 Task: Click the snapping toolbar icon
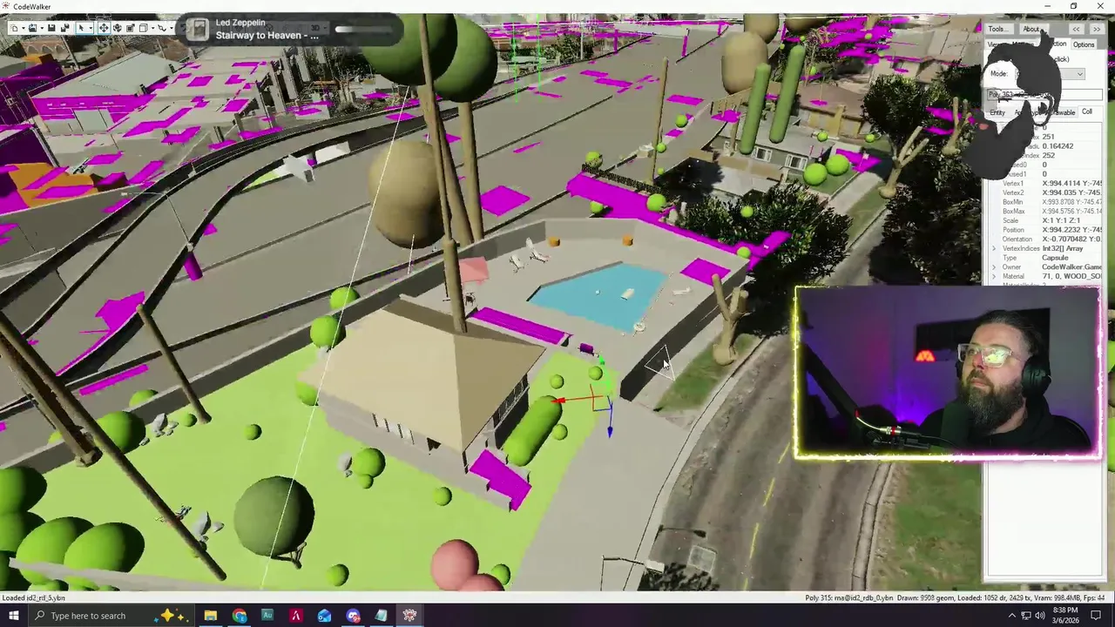click(162, 28)
